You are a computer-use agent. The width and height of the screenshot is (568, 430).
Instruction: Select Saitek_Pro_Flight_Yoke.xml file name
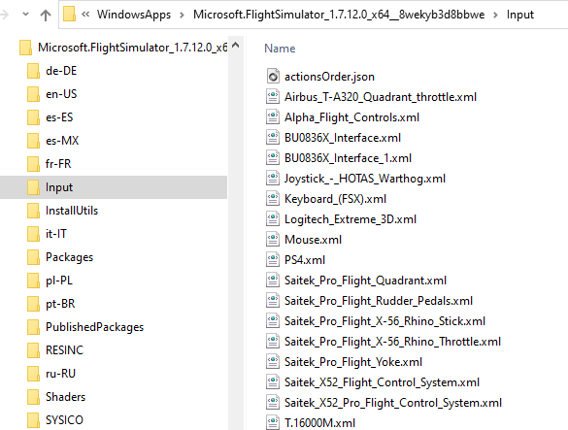353,362
